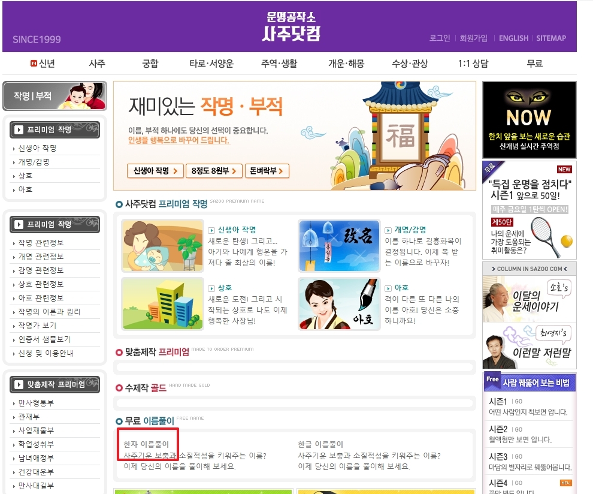This screenshot has height=494, width=593.
Task: Click the 회원가입 link
Action: click(473, 38)
